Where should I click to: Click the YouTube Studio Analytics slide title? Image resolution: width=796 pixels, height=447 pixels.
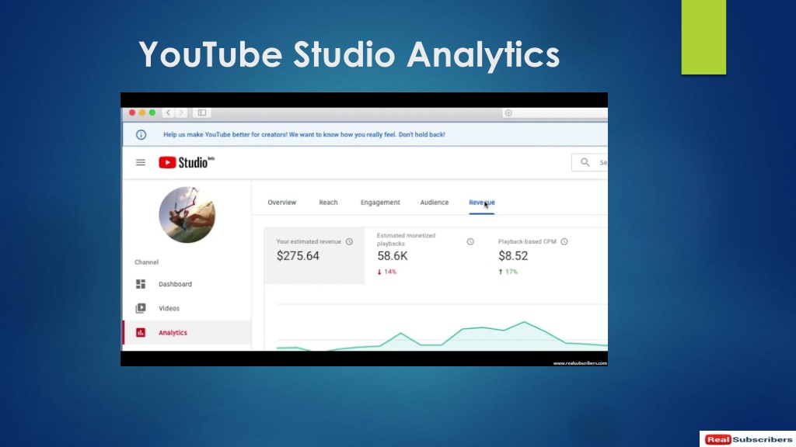click(349, 55)
